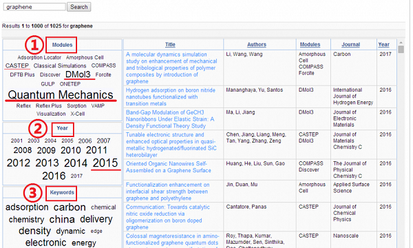
Task: Filter by the Quantum Mechanics module tag
Action: point(61,95)
